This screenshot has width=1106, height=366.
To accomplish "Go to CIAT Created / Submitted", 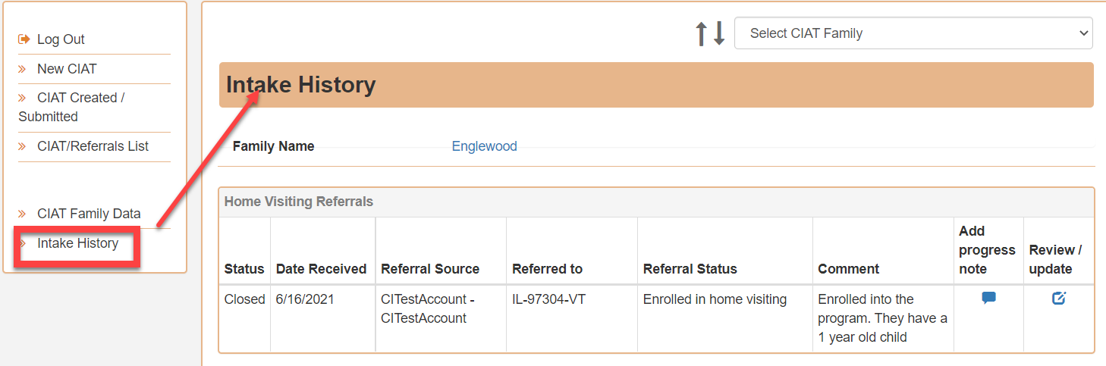I will click(71, 108).
